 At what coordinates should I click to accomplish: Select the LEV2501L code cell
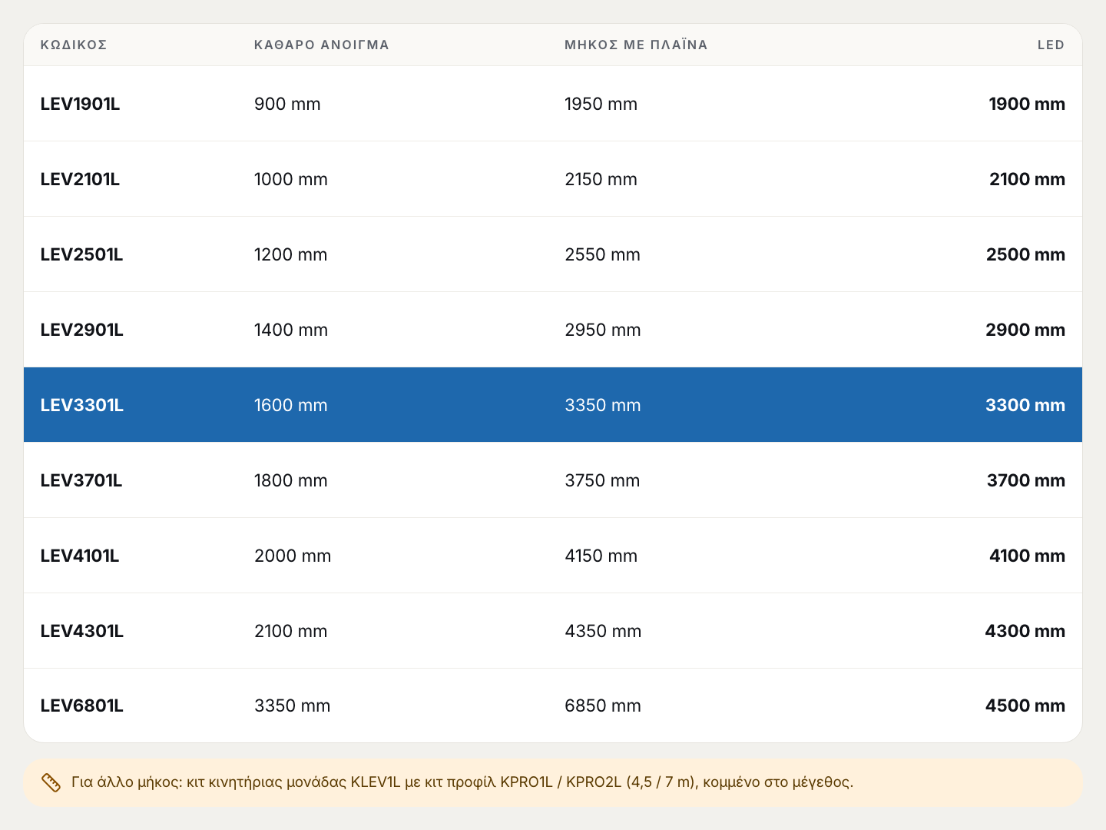pyautogui.click(x=81, y=254)
